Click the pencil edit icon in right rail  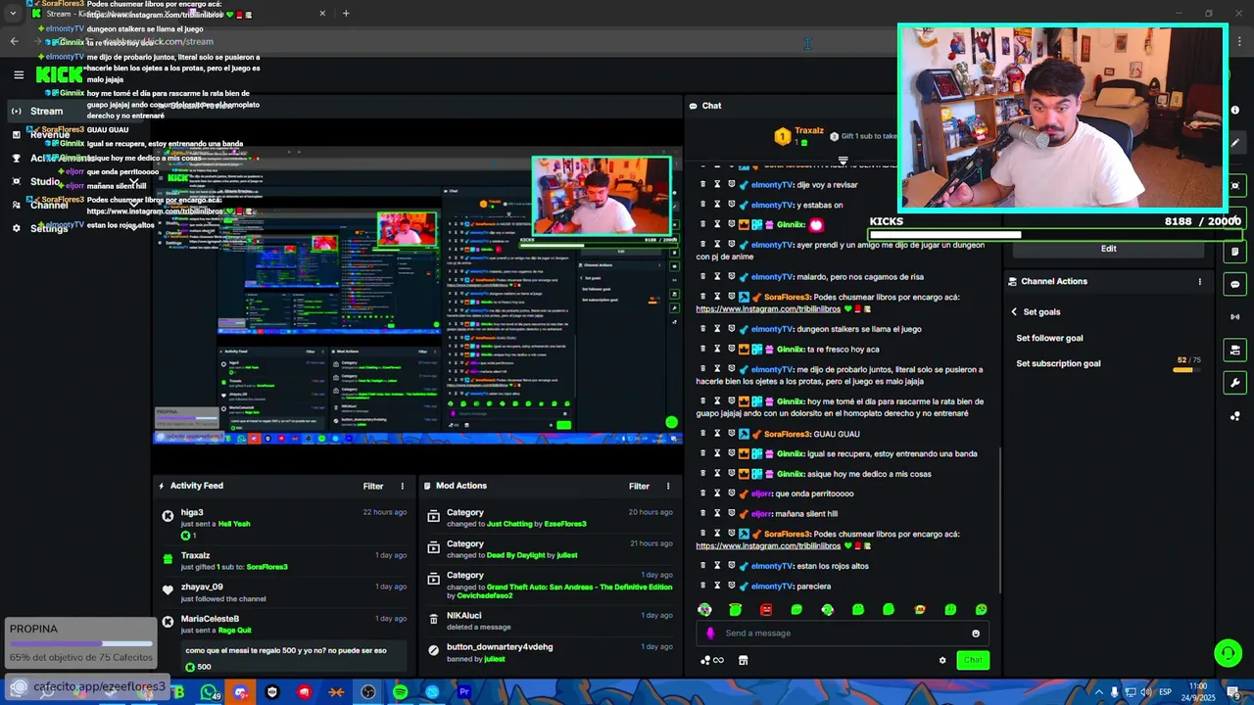tap(1235, 143)
